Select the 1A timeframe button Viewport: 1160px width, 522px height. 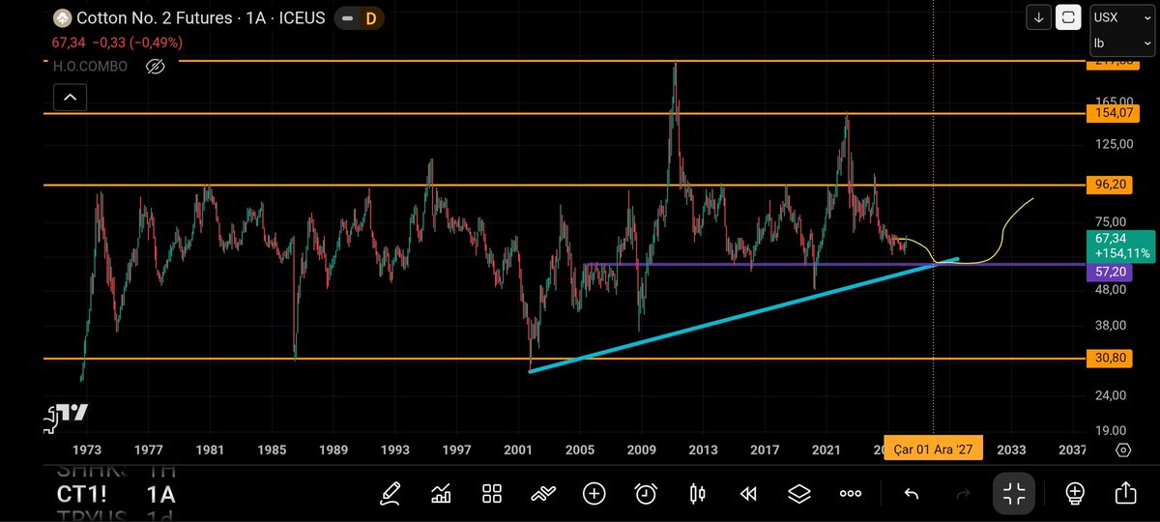[x=160, y=495]
